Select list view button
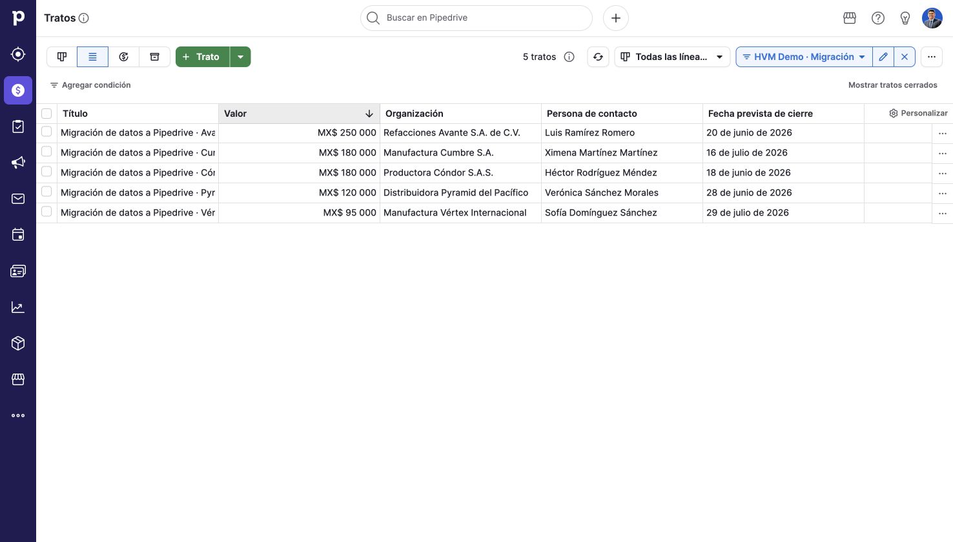Screen dimensions: 953x542 pyautogui.click(x=93, y=57)
